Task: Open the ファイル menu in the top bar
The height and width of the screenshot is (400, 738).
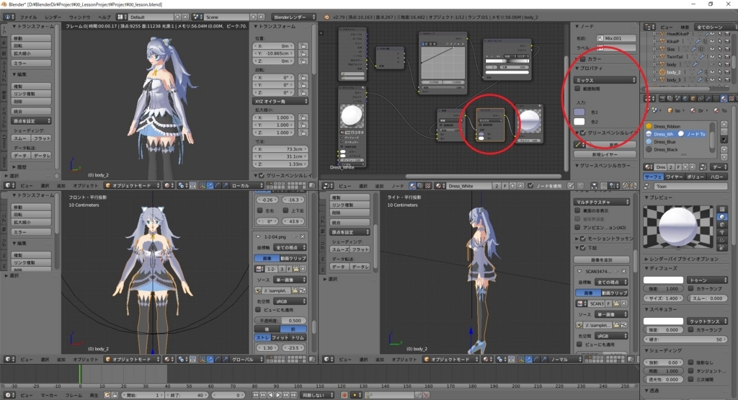Action: click(28, 17)
